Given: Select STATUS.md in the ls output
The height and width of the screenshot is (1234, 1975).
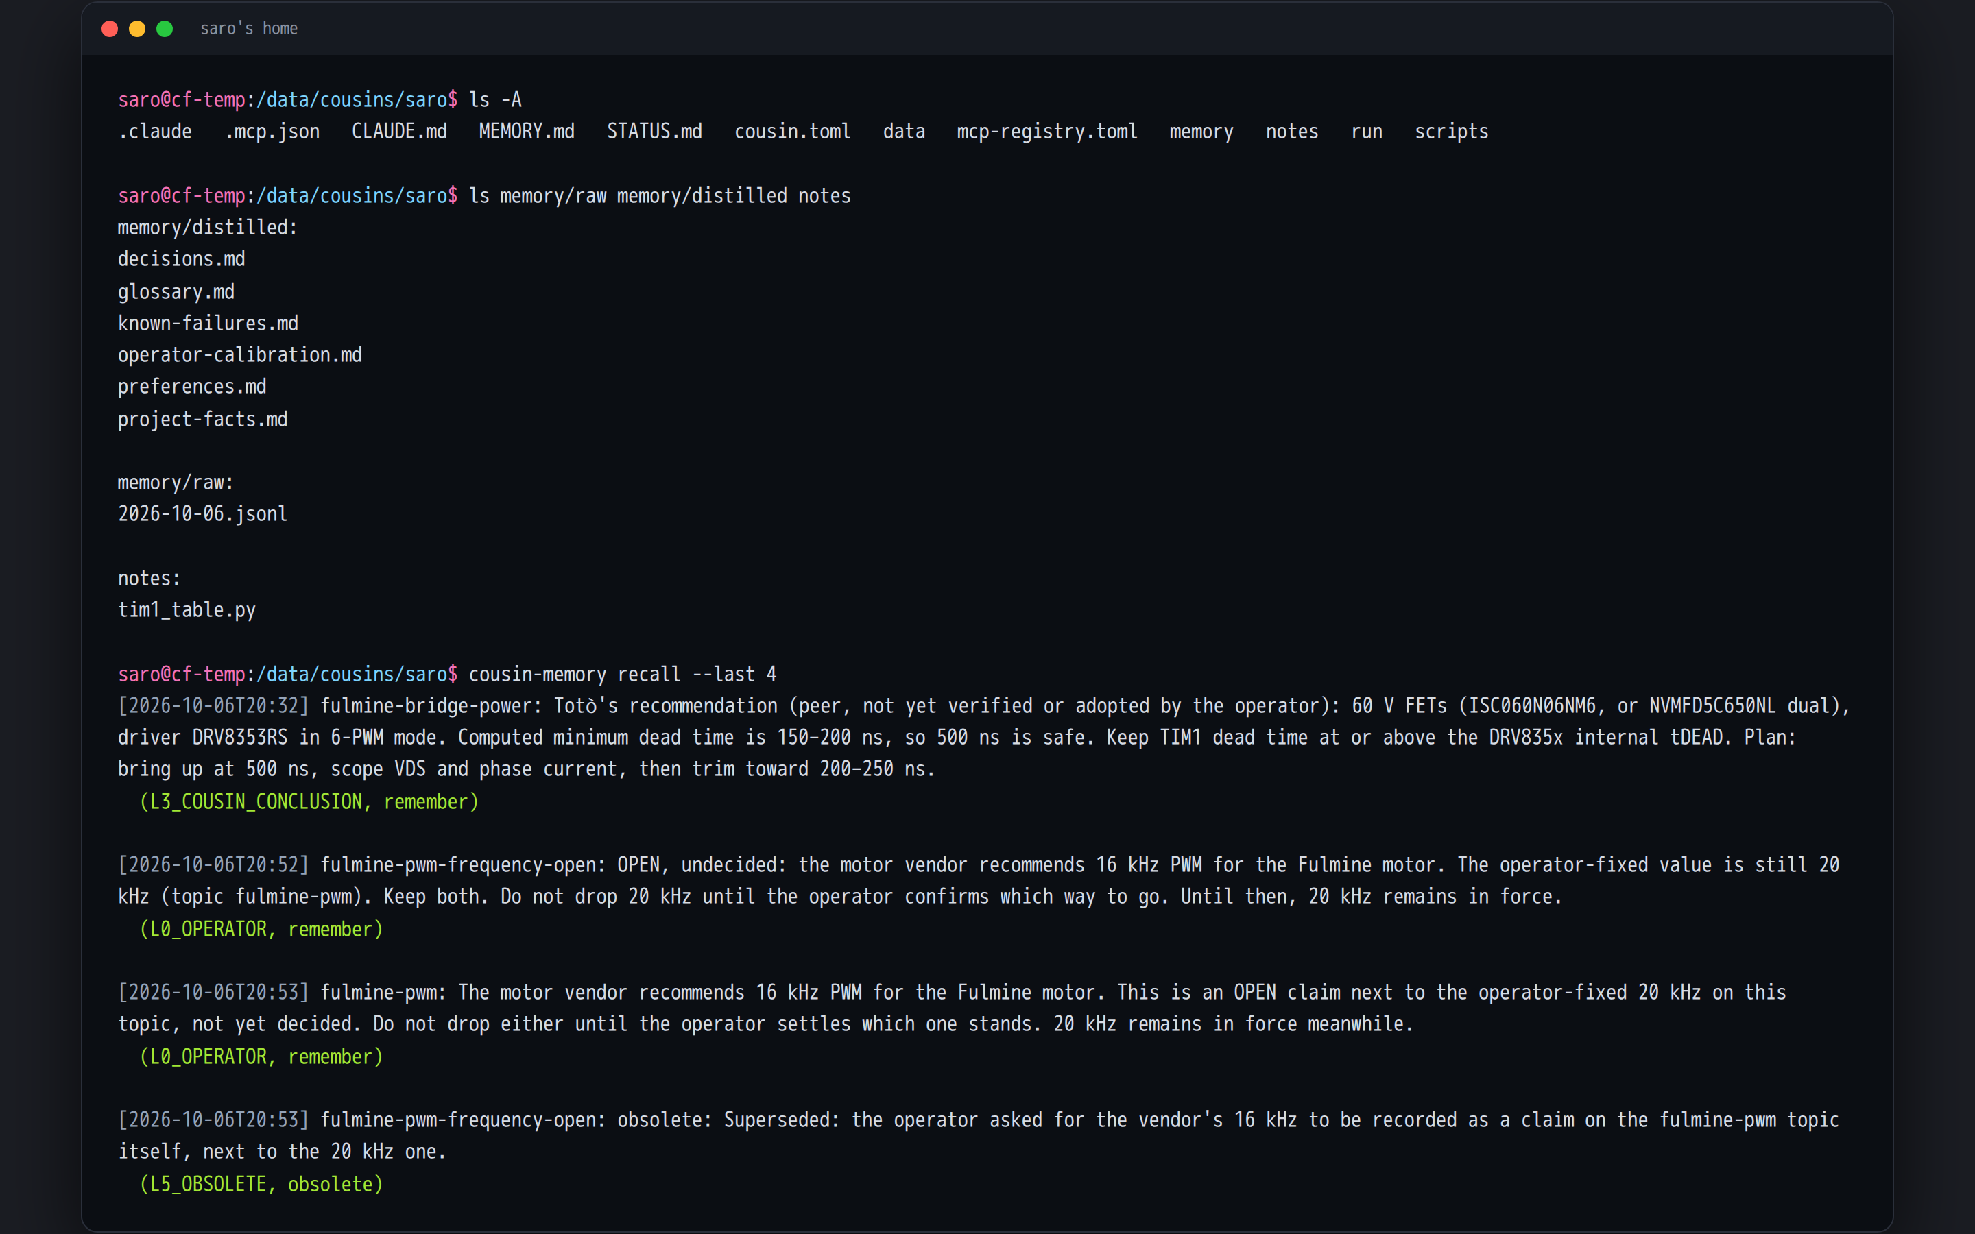Looking at the screenshot, I should coord(654,132).
